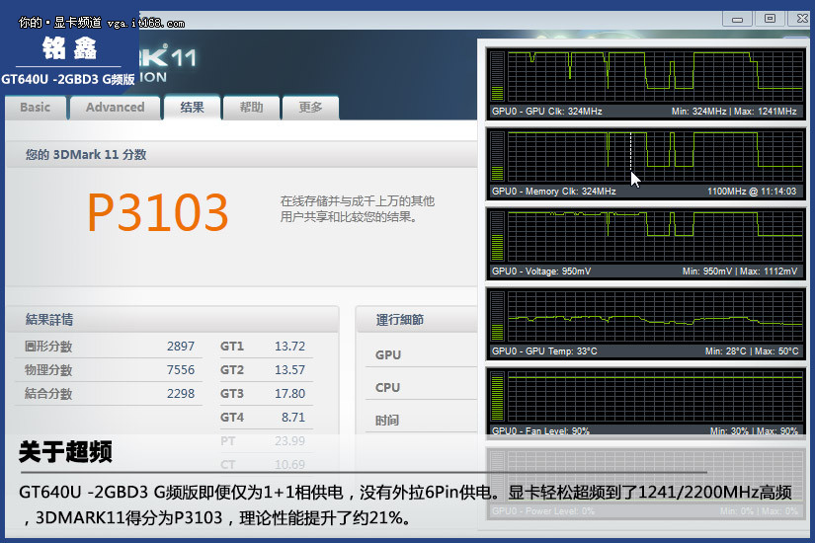Switch to the 更多 tab
Viewport: 815px width, 543px height.
point(310,108)
